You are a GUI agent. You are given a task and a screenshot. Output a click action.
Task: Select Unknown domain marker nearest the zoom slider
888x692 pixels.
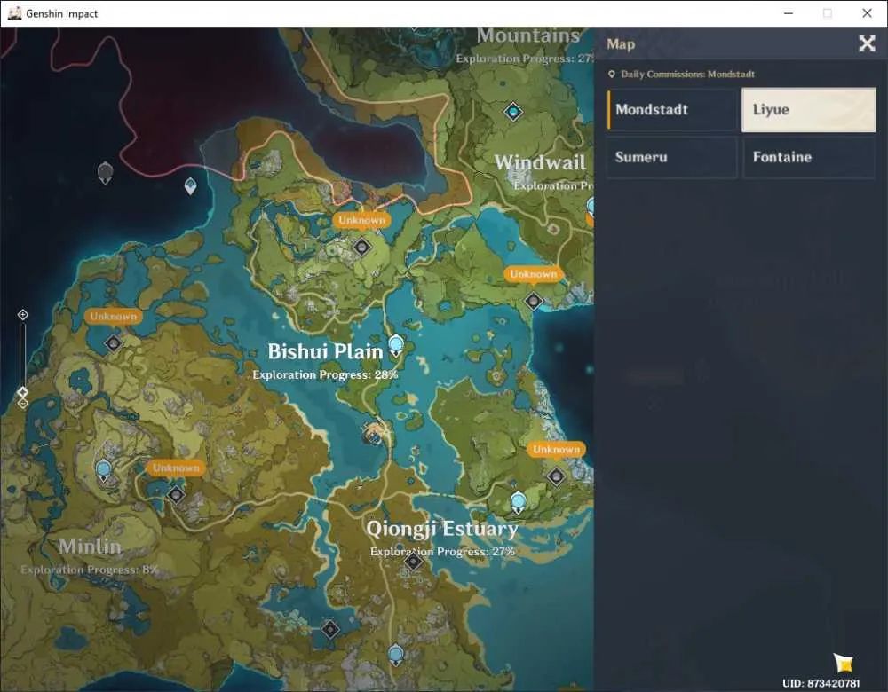[x=114, y=342]
